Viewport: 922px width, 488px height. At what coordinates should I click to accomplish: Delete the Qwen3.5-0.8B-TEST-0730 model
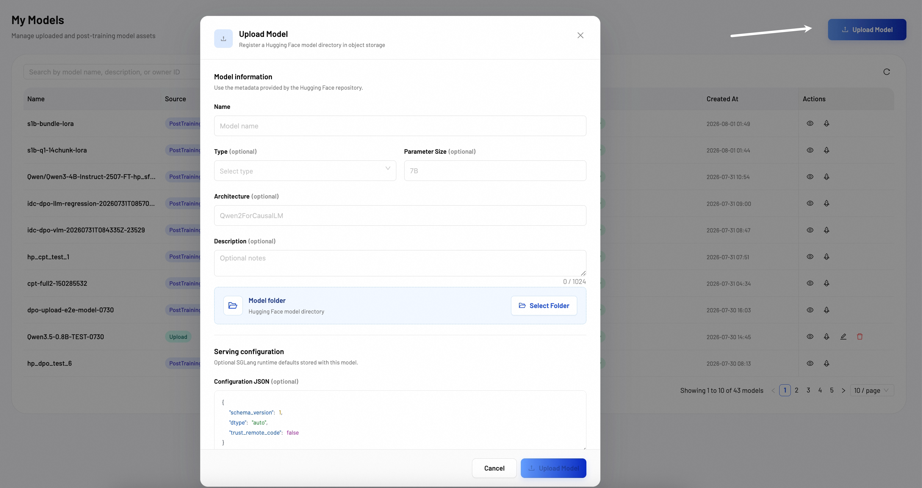pos(860,337)
